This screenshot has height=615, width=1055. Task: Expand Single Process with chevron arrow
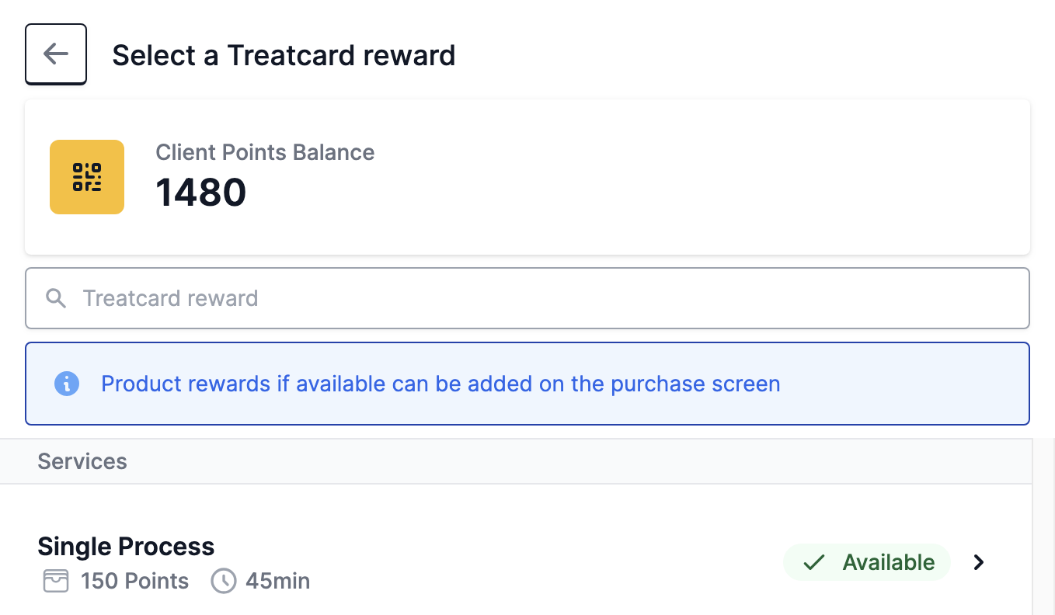pos(979,562)
